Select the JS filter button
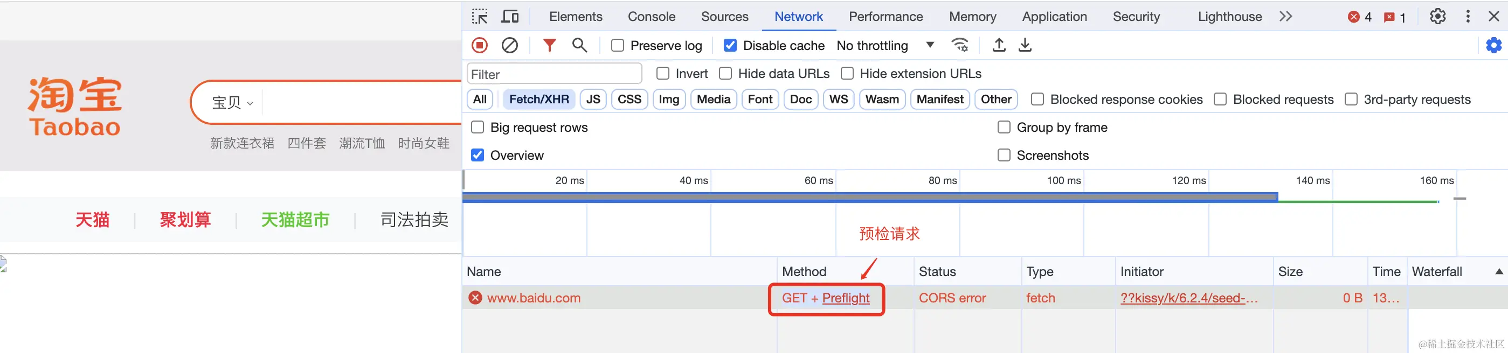This screenshot has height=353, width=1508. [593, 100]
